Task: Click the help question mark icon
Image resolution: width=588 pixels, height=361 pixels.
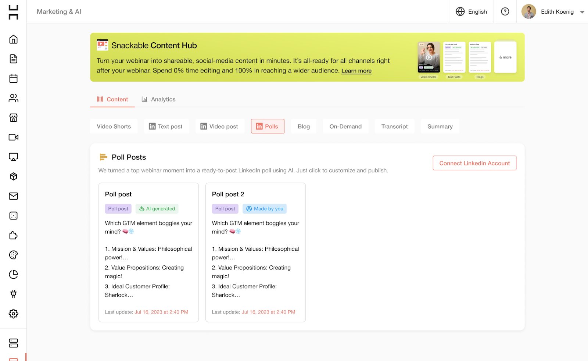Action: click(505, 12)
